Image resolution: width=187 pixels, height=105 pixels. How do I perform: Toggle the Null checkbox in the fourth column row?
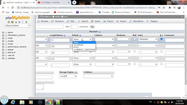click(x=134, y=58)
